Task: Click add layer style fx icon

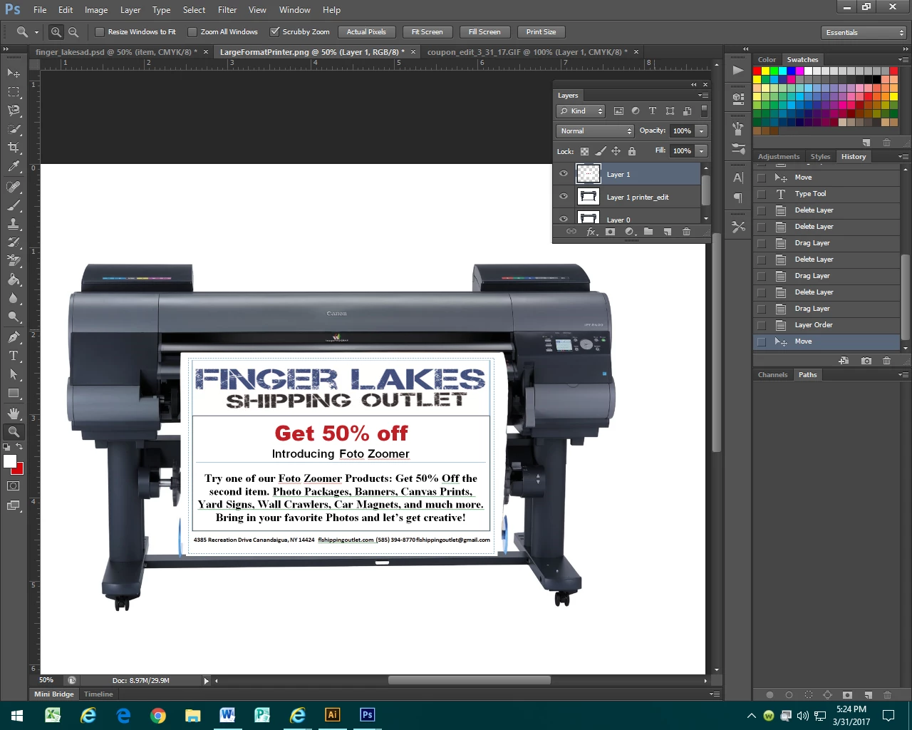Action: (x=591, y=232)
